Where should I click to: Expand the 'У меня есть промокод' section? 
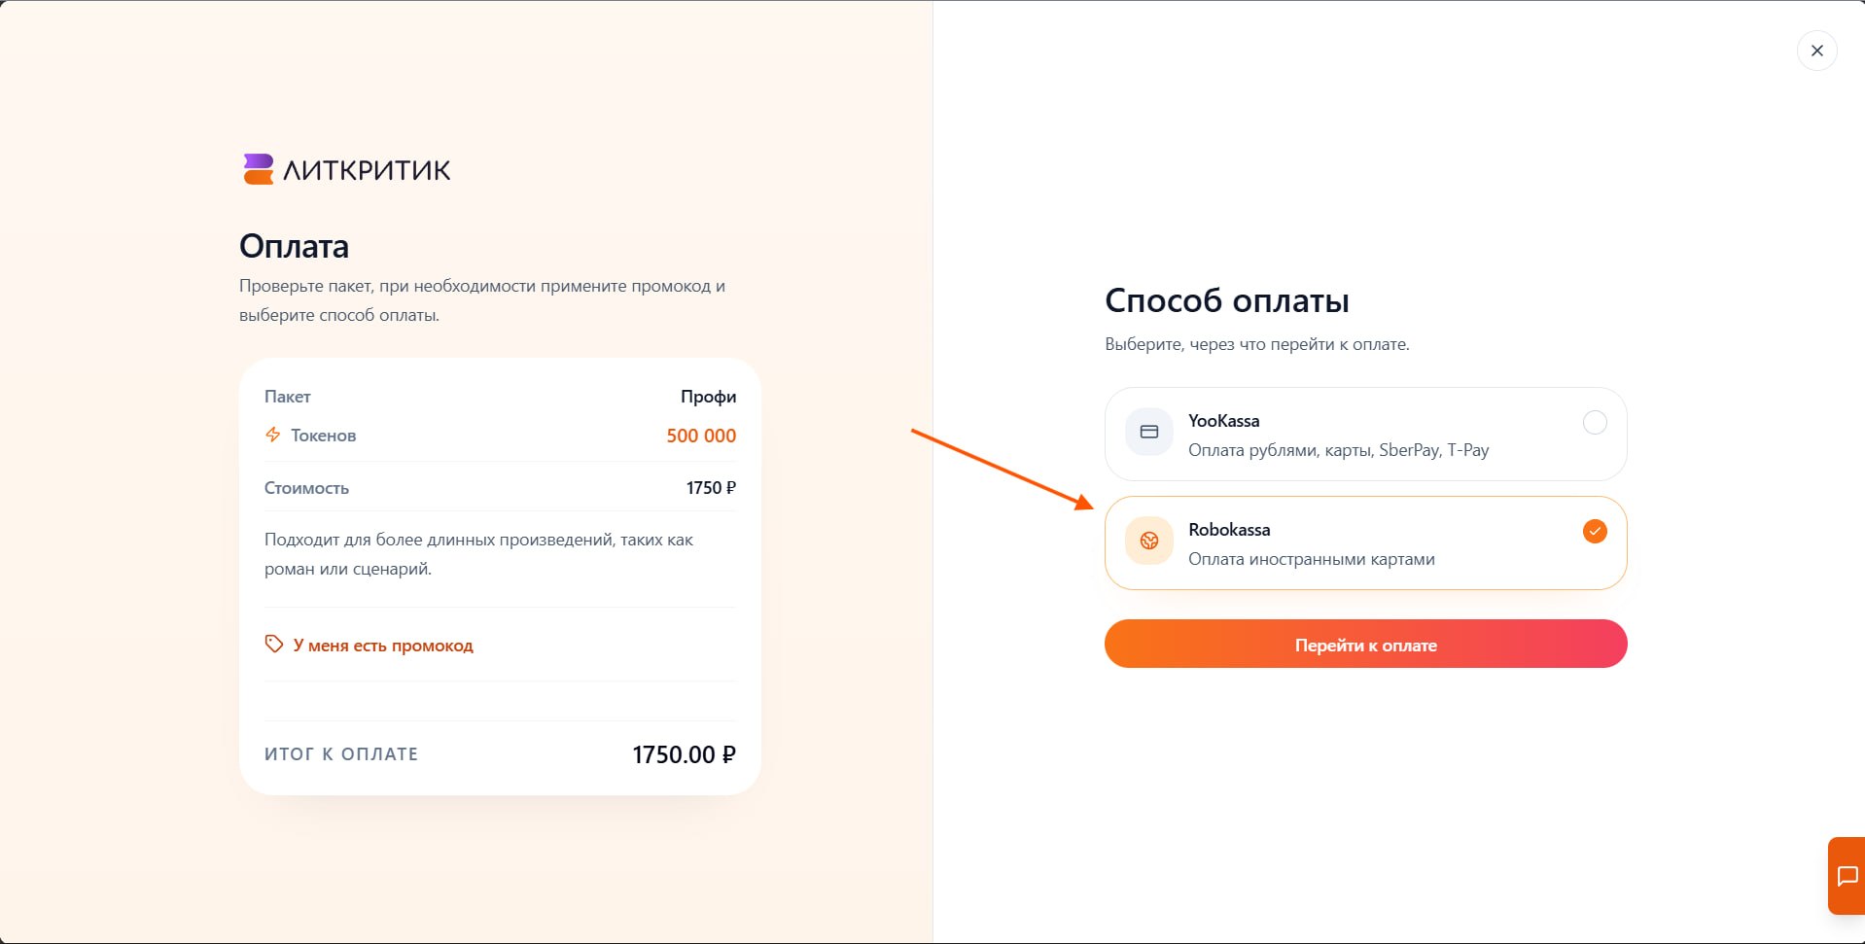point(382,646)
